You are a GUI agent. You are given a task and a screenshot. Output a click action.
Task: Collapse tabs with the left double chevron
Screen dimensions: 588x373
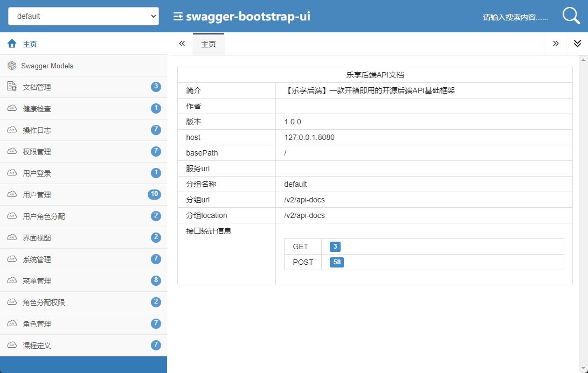[182, 44]
